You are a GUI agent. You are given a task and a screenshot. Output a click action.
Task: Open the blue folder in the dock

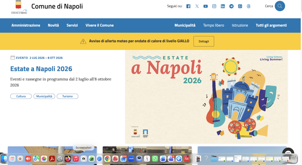(x=214, y=159)
